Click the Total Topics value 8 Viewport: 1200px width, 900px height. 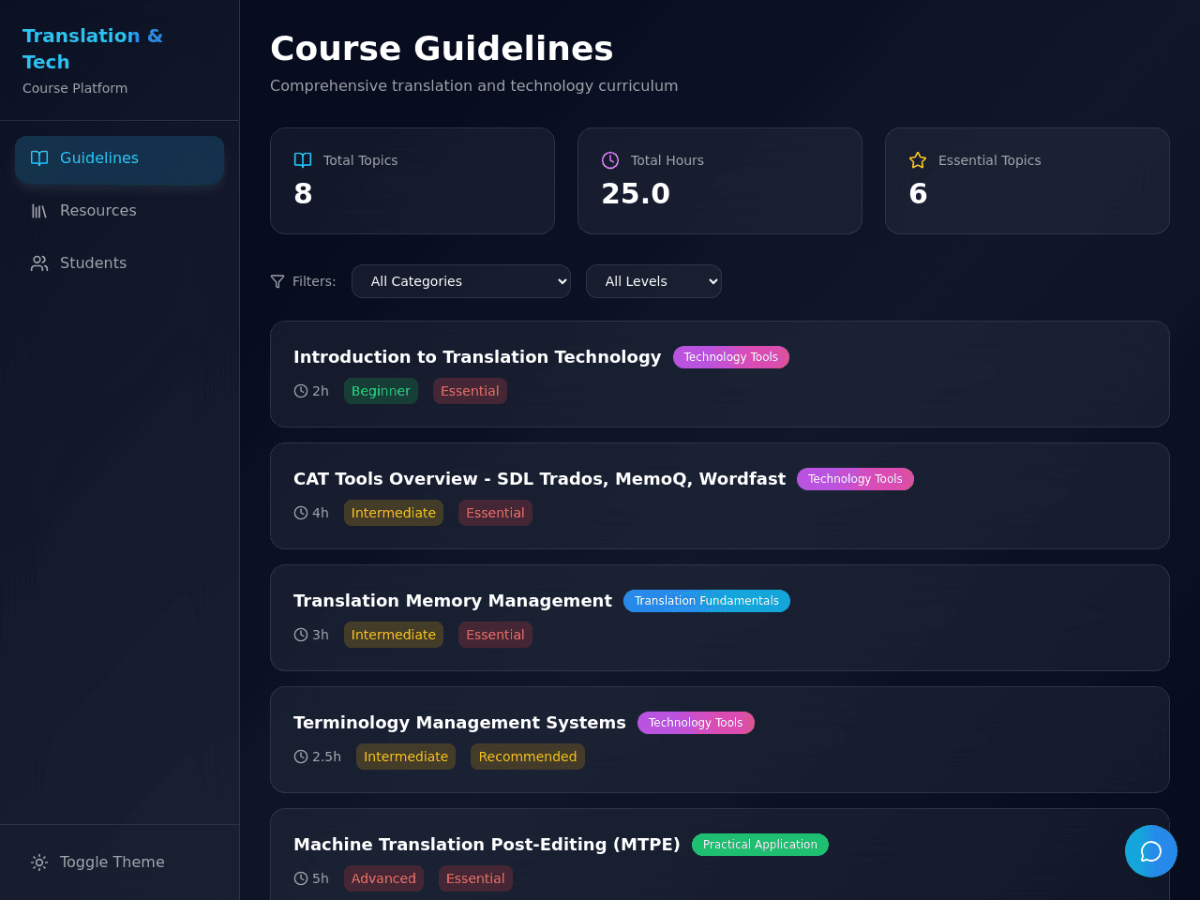coord(303,193)
